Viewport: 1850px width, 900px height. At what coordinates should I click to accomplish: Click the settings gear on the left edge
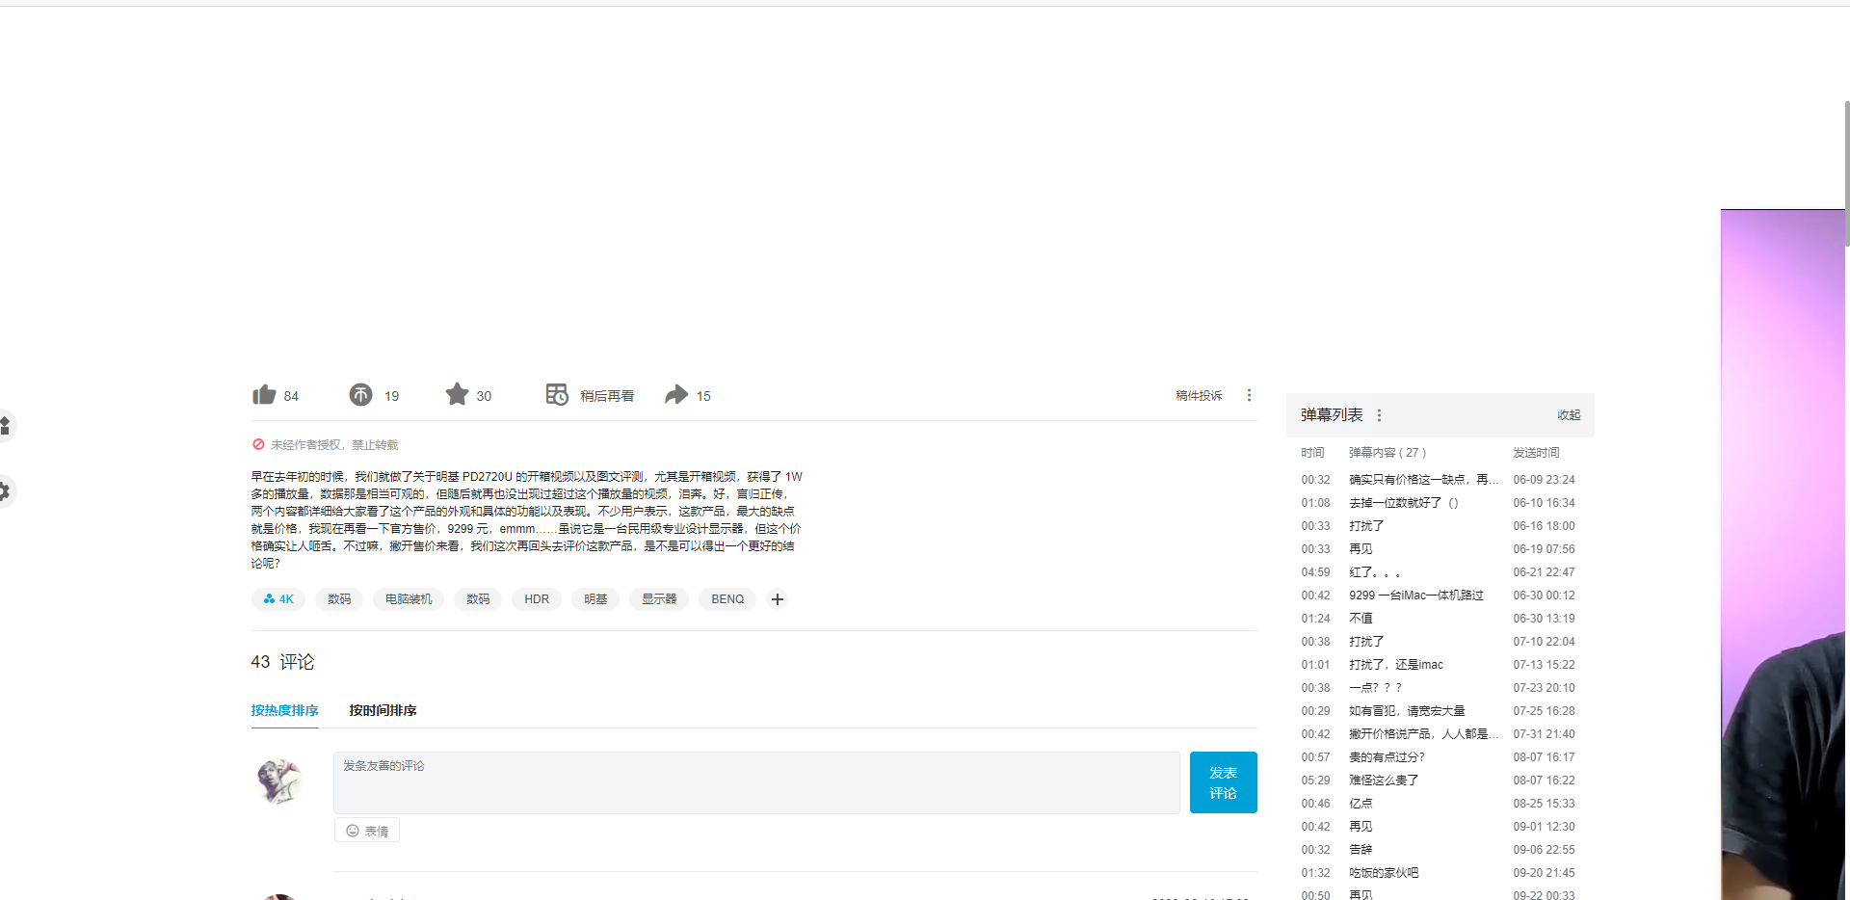point(5,491)
